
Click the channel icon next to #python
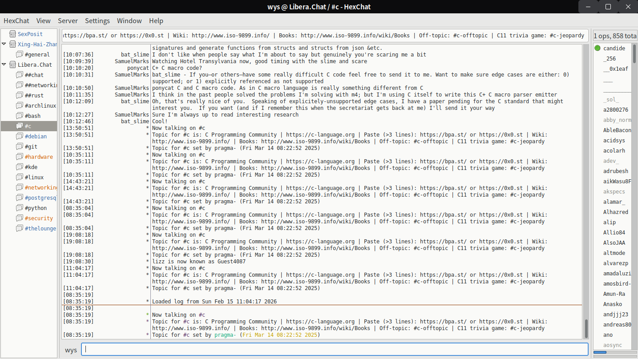[19, 208]
